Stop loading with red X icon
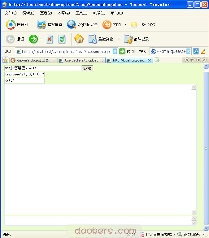Screen dimensions: 209x238 pyautogui.click(x=50, y=39)
